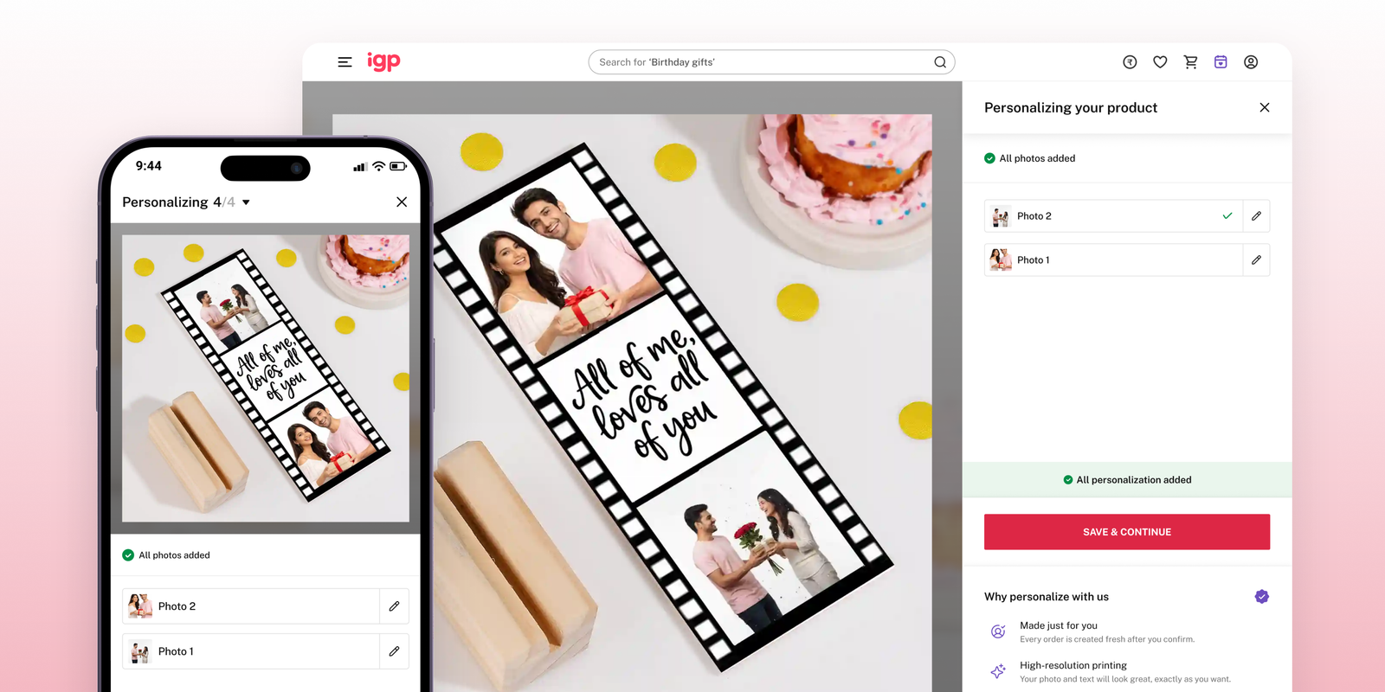Open the rupee currency icon in header
The height and width of the screenshot is (692, 1385).
pos(1130,62)
